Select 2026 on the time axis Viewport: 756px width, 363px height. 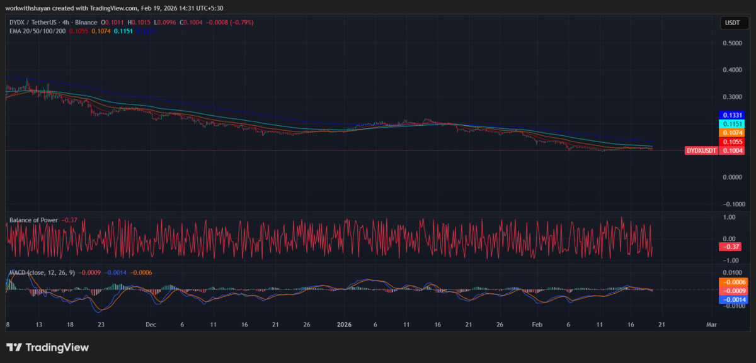[x=344, y=325]
